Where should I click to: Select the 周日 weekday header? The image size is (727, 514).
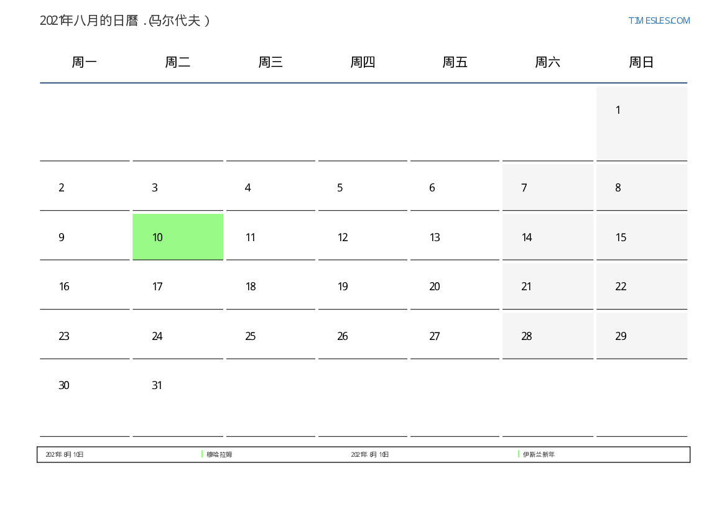coord(641,62)
